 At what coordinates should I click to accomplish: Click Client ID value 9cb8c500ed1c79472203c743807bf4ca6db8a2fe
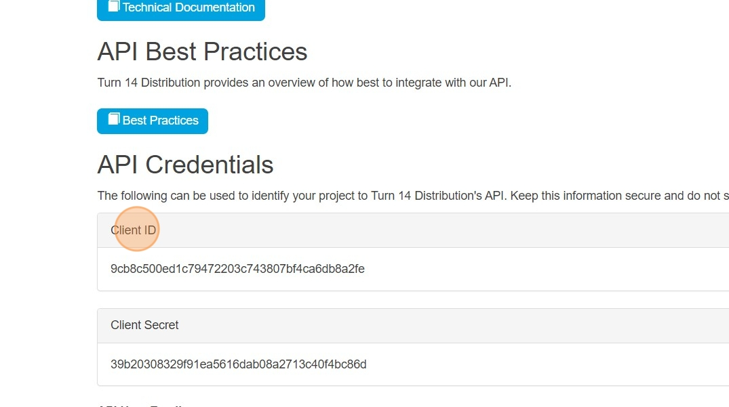237,269
